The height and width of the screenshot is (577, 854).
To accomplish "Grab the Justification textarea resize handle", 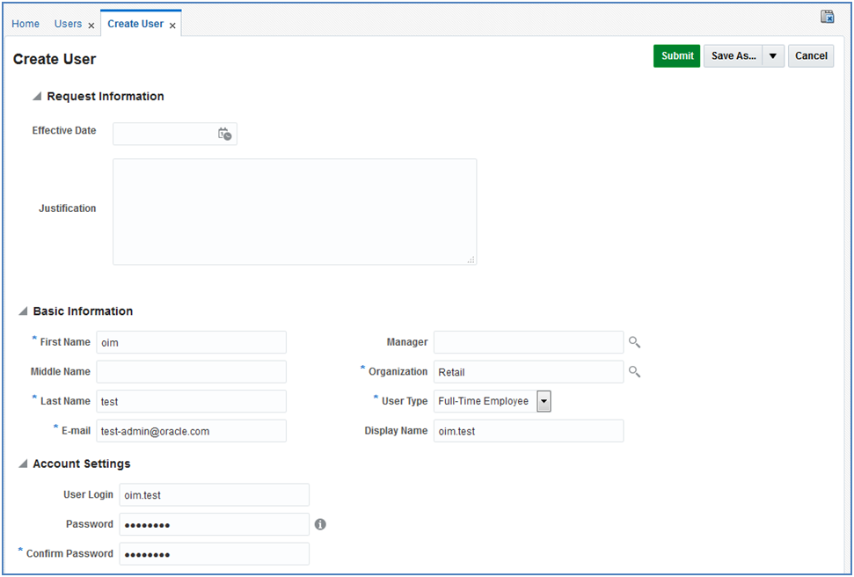I will (471, 259).
